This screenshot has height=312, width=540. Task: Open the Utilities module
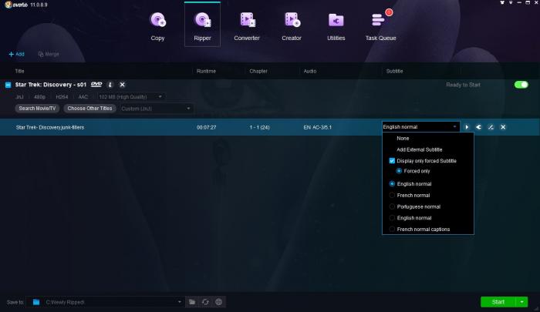[336, 26]
